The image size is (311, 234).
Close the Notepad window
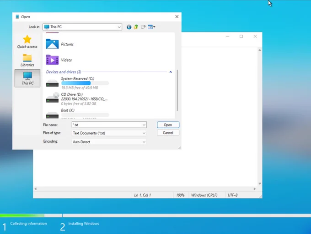(x=255, y=36)
